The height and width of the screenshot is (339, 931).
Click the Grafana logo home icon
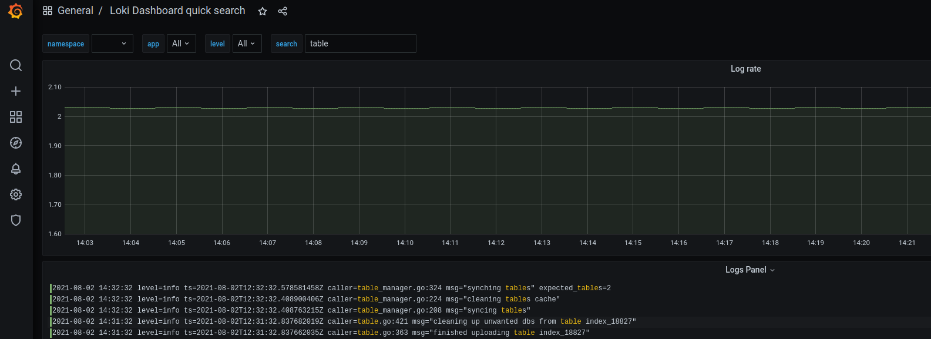pos(16,11)
